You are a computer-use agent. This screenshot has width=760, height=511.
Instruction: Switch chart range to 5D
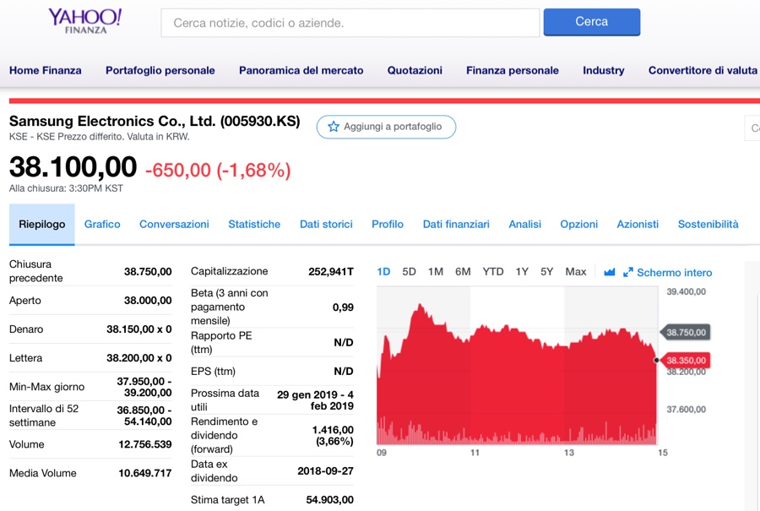coord(410,272)
